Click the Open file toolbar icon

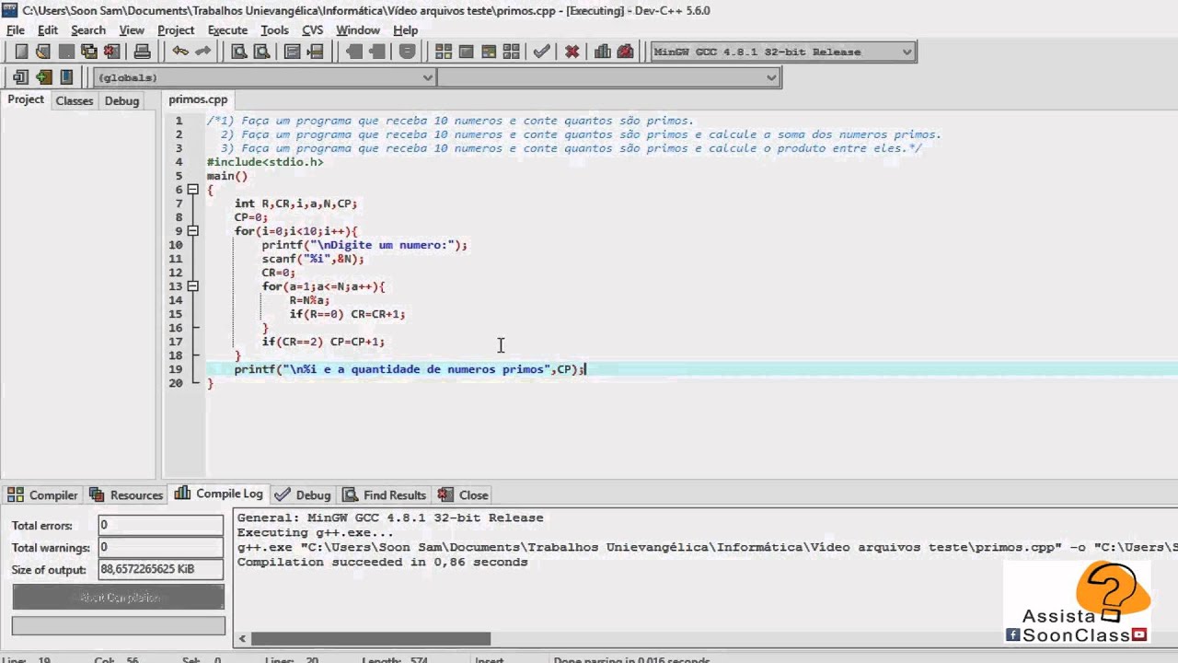43,52
